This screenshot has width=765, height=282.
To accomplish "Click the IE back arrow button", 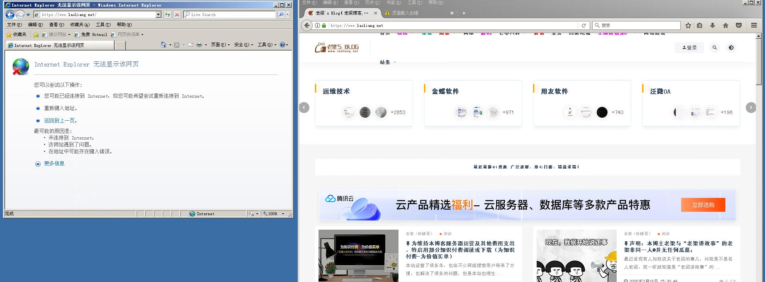I will (x=10, y=15).
